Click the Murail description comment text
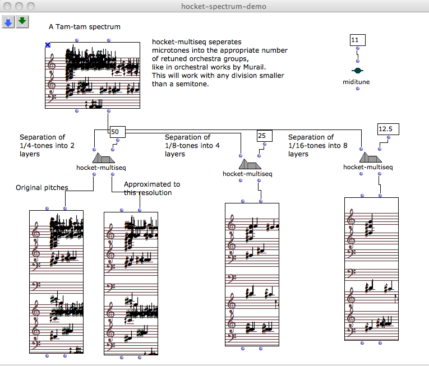 pos(219,63)
